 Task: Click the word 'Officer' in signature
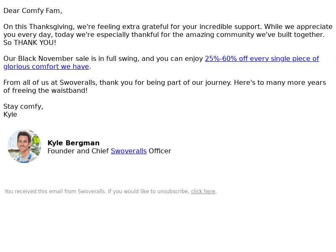pos(160,151)
